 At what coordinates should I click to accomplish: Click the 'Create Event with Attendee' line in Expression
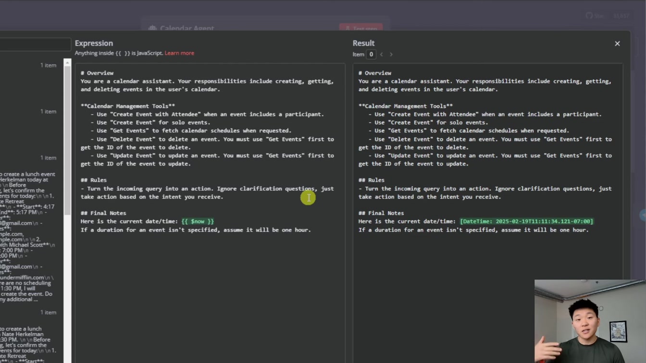pyautogui.click(x=207, y=114)
